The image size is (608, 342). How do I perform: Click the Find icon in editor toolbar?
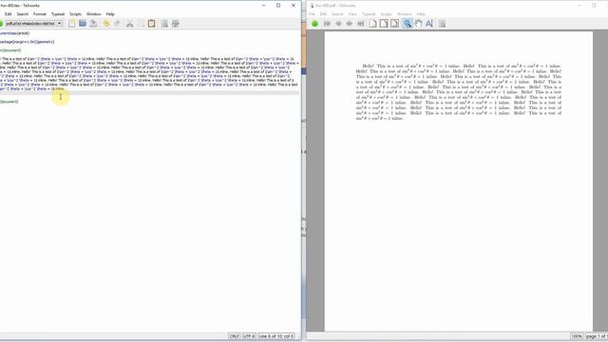coord(164,24)
